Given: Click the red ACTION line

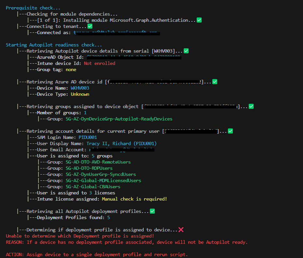Looking at the screenshot, I should point(97,255).
